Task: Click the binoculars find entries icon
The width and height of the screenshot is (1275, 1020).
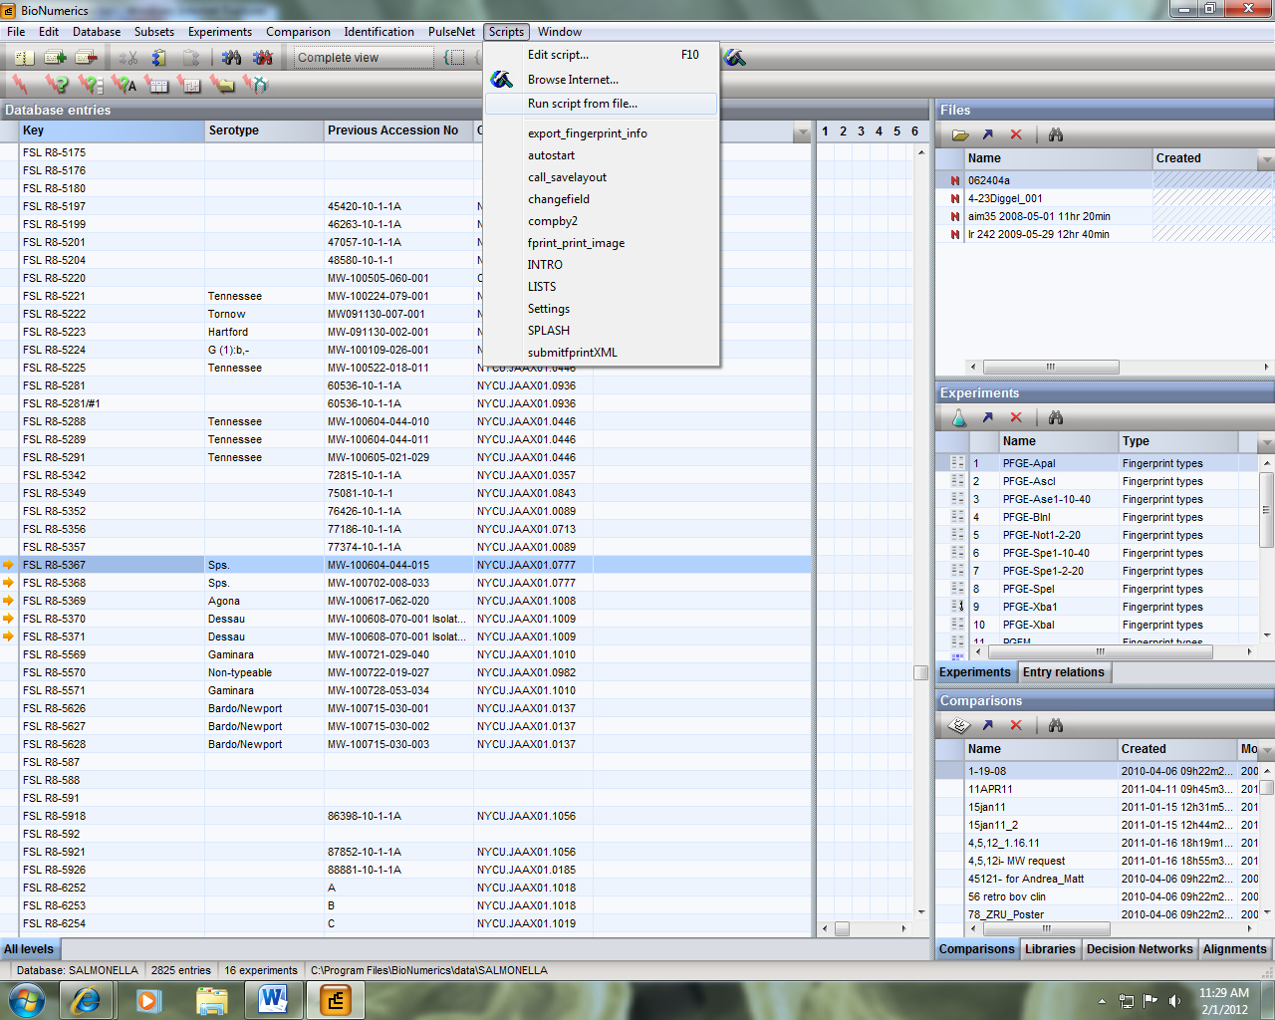Action: click(x=232, y=58)
